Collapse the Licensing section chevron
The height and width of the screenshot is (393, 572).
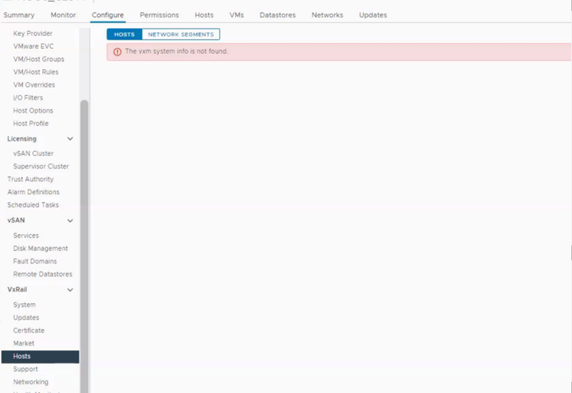pos(70,138)
